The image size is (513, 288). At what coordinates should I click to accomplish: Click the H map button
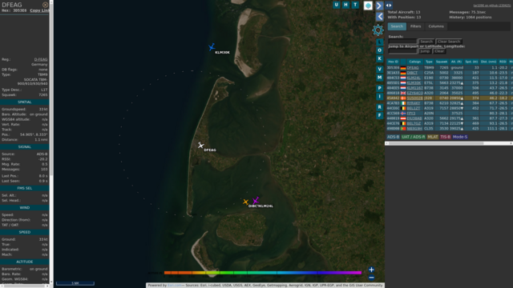coord(345,5)
